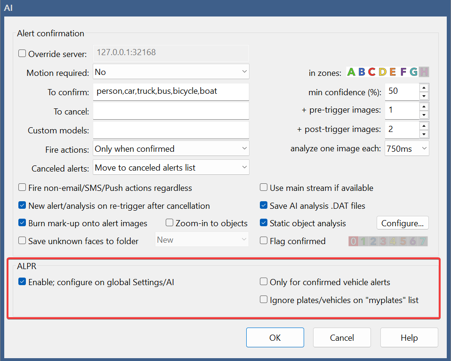The height and width of the screenshot is (361, 451).
Task: Check Use main stream if available
Action: [x=264, y=188]
